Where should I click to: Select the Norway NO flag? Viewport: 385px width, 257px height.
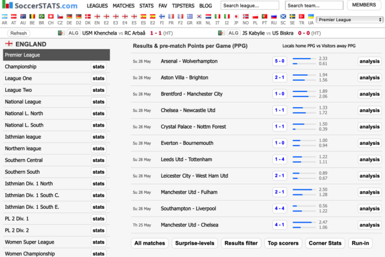[246, 17]
